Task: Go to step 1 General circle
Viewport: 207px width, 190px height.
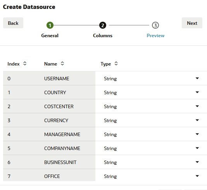Action: [50, 25]
